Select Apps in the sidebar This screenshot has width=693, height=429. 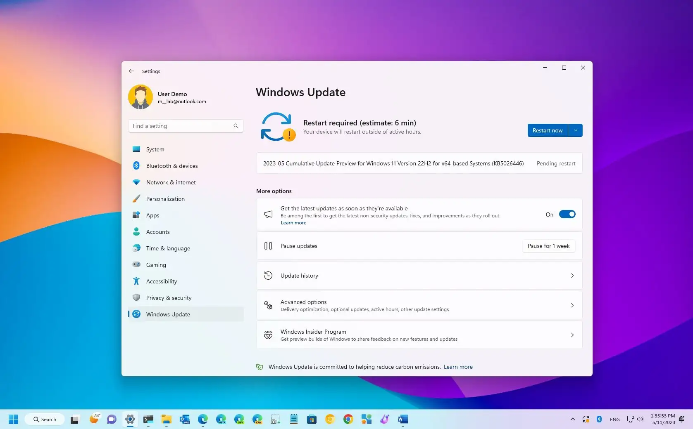186,215
